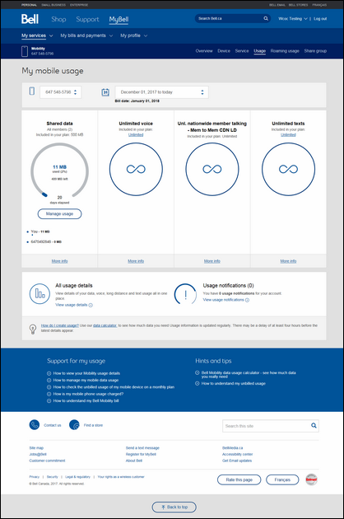The image size is (344, 519).
Task: Click the Find a store icon
Action: tap(74, 424)
